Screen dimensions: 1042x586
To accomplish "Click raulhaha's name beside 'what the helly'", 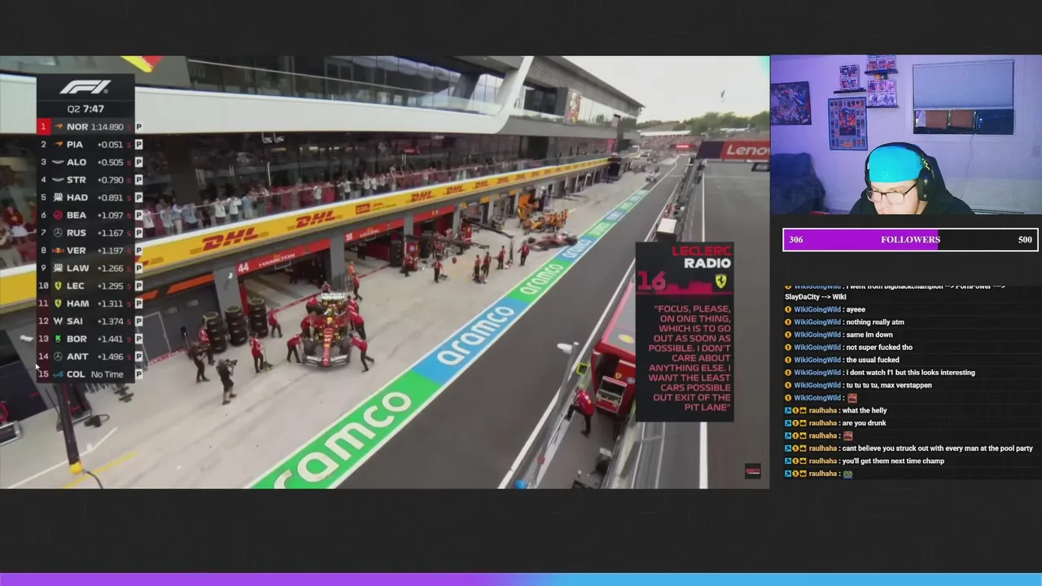I will pyautogui.click(x=823, y=411).
